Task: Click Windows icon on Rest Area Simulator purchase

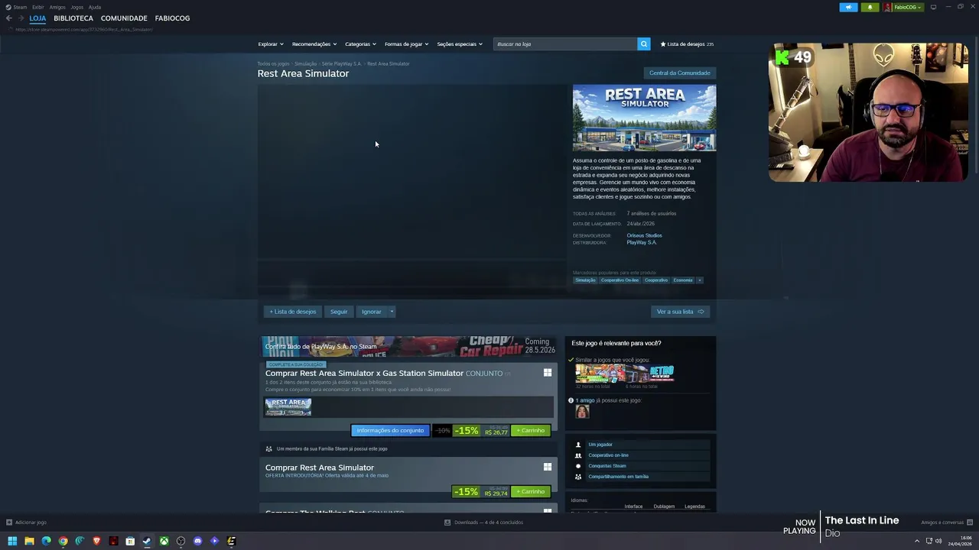Action: (x=548, y=467)
